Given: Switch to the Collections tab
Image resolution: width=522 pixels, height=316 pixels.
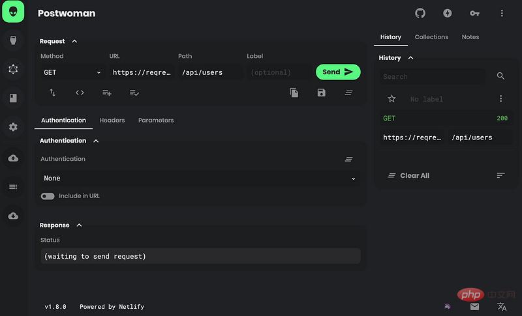Looking at the screenshot, I should (x=431, y=37).
